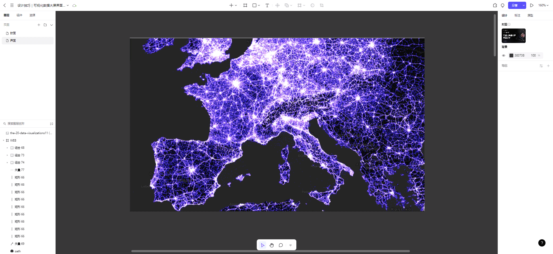This screenshot has height=254, width=553.
Task: Click the Europe map image on canvas
Action: pos(277,125)
